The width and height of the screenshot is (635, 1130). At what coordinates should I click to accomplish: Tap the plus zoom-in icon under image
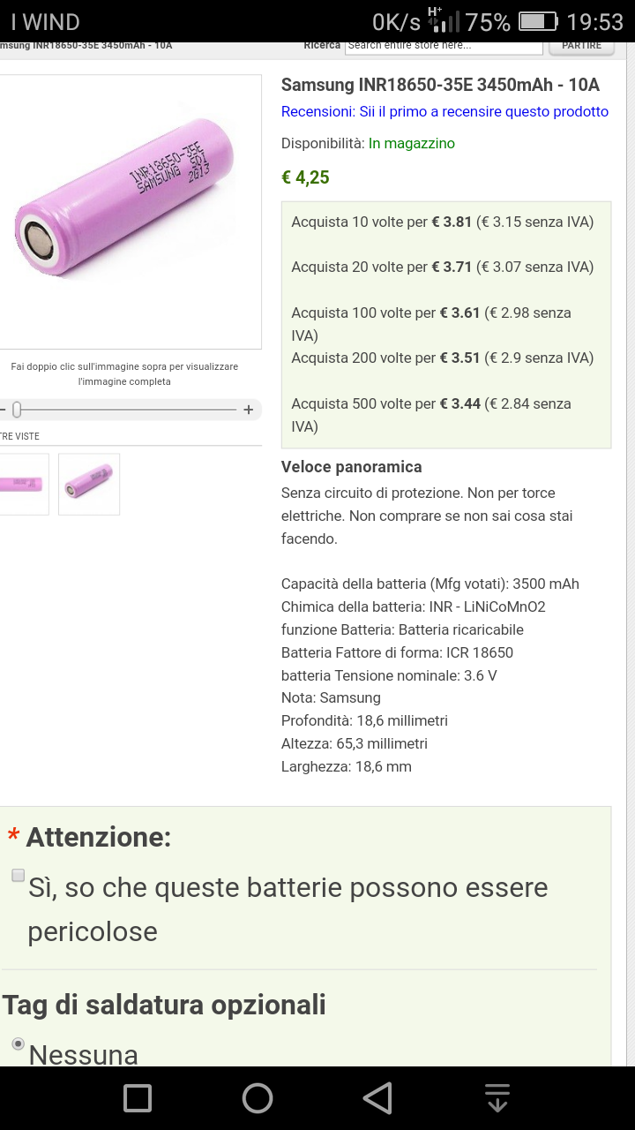click(249, 410)
